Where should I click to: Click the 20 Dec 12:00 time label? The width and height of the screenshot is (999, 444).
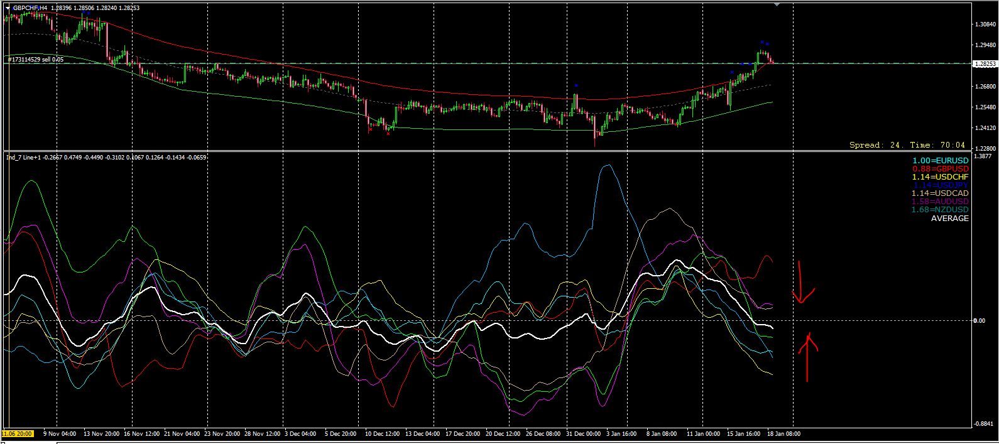(x=503, y=433)
